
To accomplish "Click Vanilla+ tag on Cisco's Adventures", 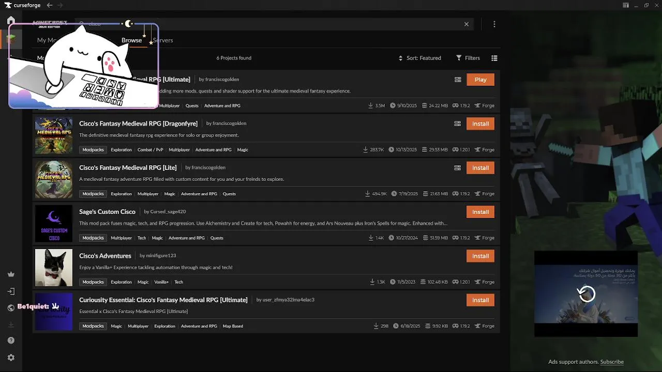I will point(161,282).
